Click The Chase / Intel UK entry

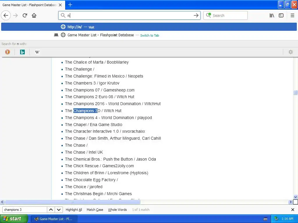84,152
